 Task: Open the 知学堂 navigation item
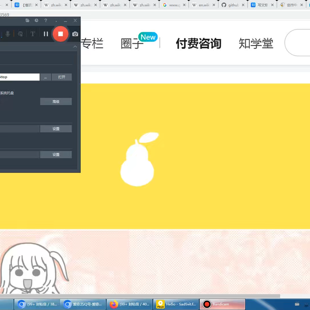pos(256,44)
